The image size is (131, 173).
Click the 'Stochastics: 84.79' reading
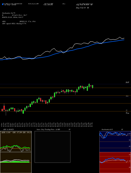pyautogui.click(x=9, y=13)
